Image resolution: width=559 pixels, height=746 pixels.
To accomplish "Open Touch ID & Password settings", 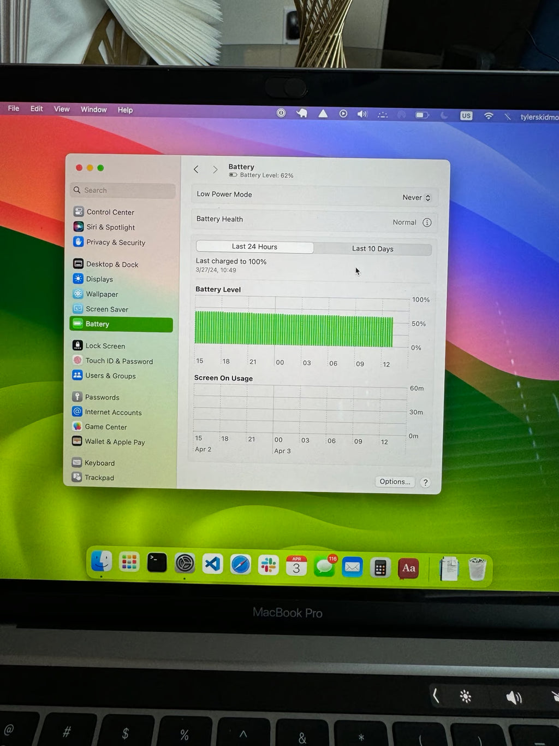I will (120, 361).
